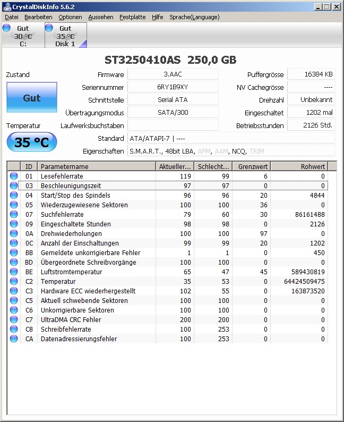Open the Aussehen menu
The width and height of the screenshot is (344, 422).
coord(101,17)
